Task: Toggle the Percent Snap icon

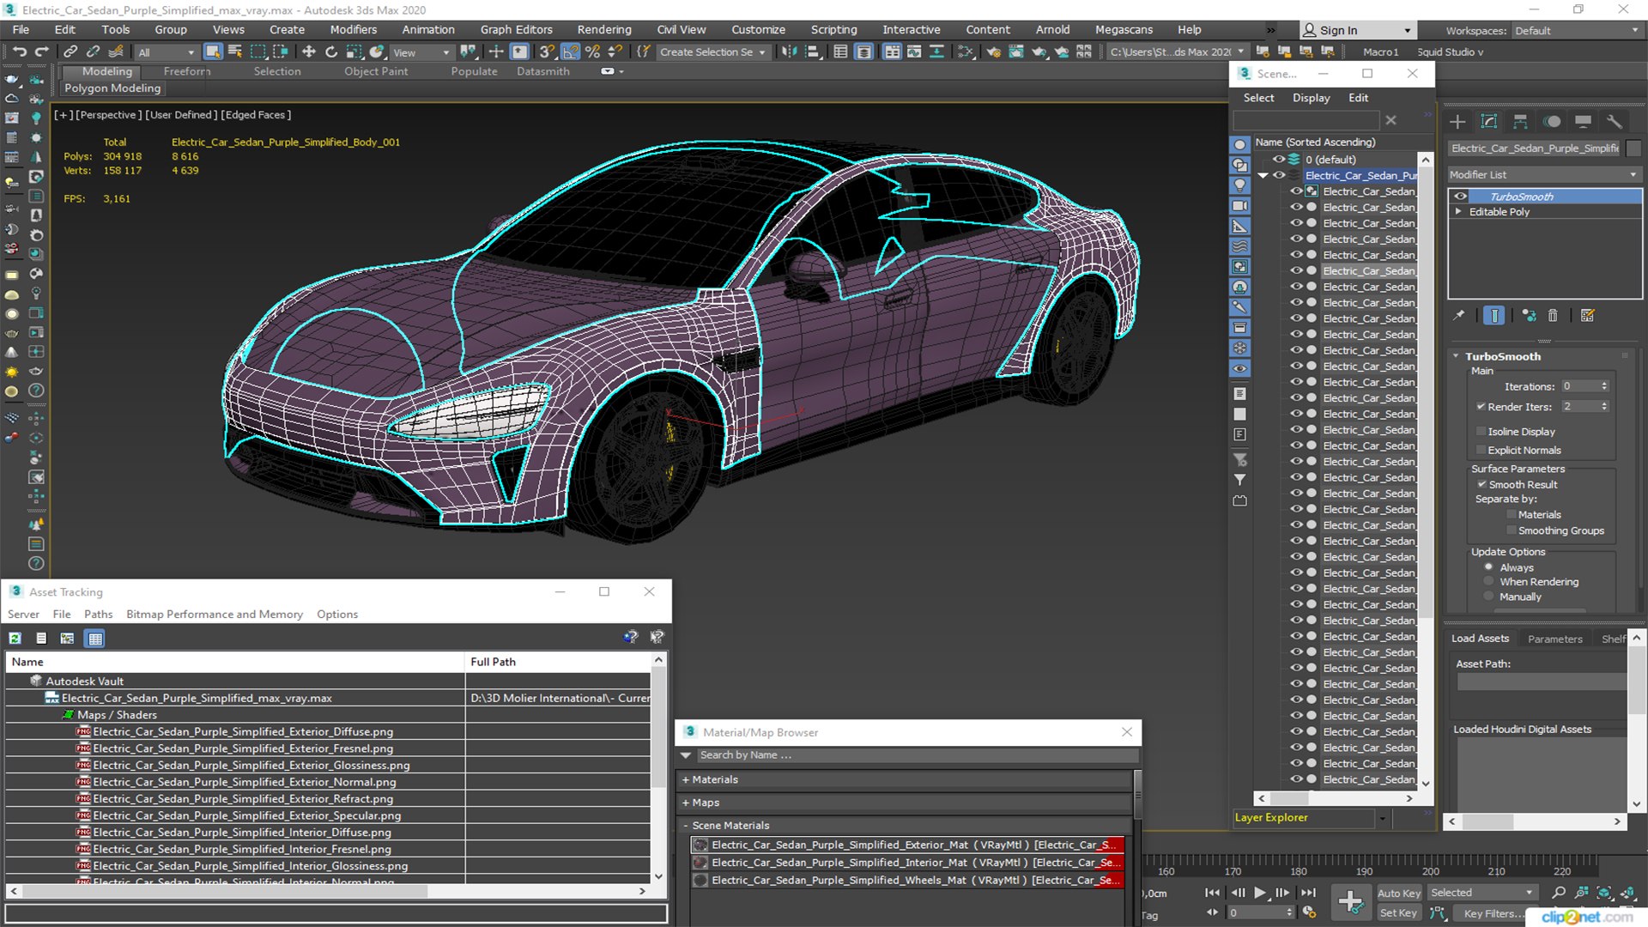Action: pos(592,52)
